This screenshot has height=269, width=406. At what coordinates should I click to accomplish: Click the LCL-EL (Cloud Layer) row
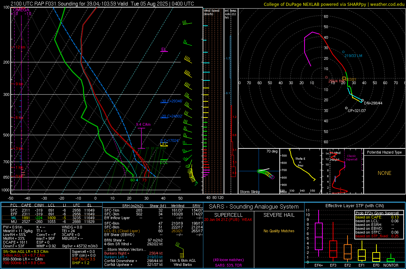point(153,231)
